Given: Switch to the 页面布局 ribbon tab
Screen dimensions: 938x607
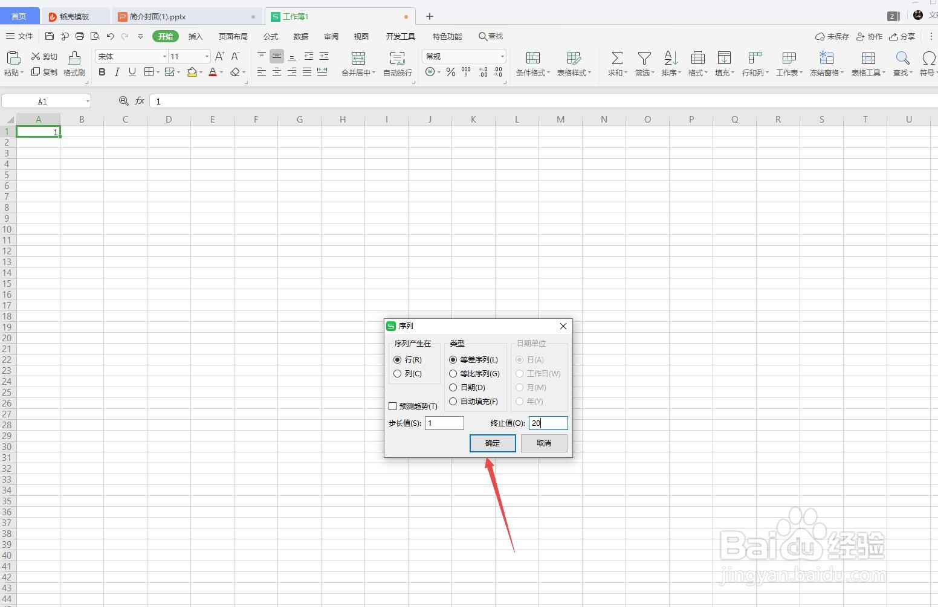Looking at the screenshot, I should [x=233, y=36].
